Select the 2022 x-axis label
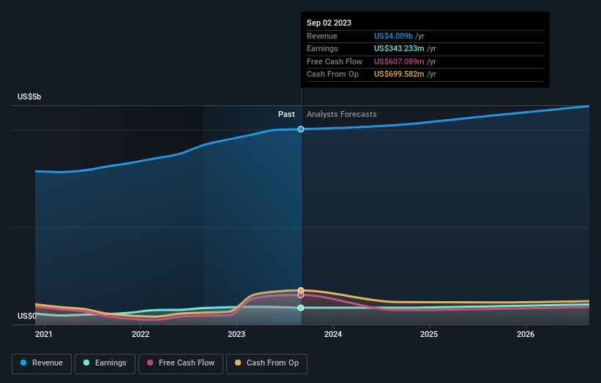601x383 pixels. pos(141,334)
